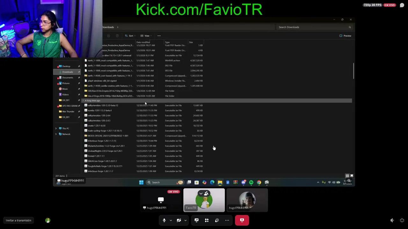
Task: Select file eureka-1201-1.5.3-beta.4
Action: coord(100,110)
